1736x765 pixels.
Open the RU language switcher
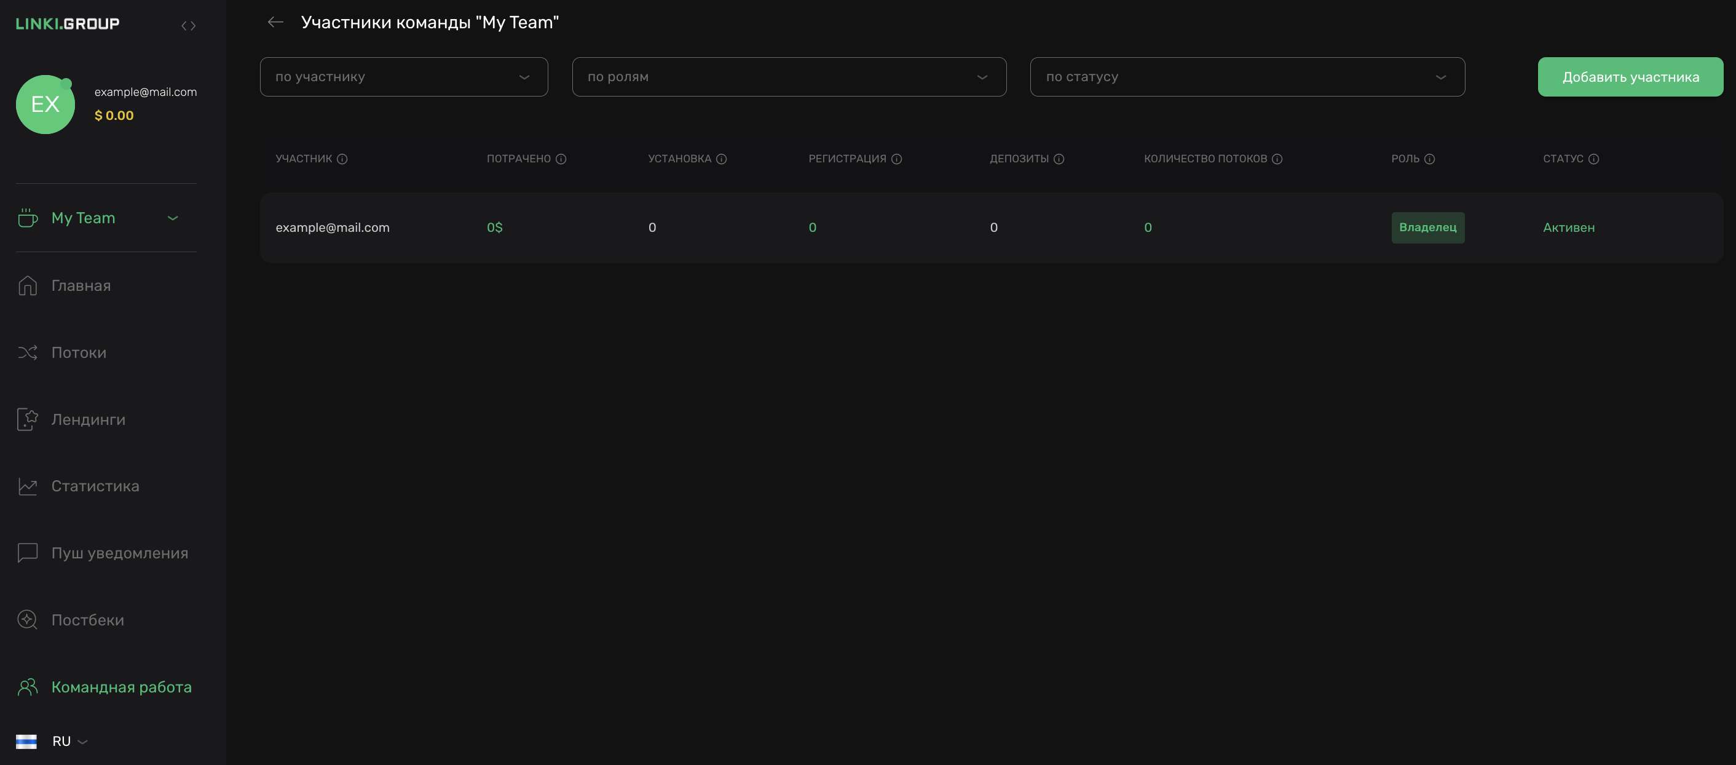coord(61,742)
